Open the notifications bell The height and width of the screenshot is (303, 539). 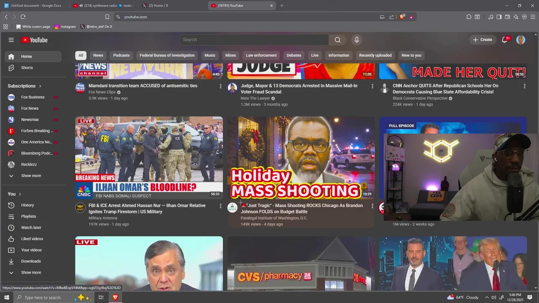(505, 40)
